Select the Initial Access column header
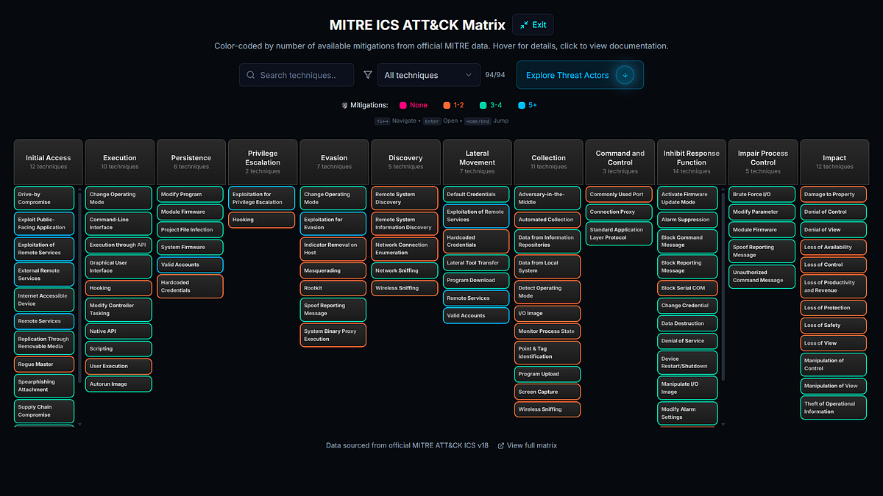 tap(48, 161)
